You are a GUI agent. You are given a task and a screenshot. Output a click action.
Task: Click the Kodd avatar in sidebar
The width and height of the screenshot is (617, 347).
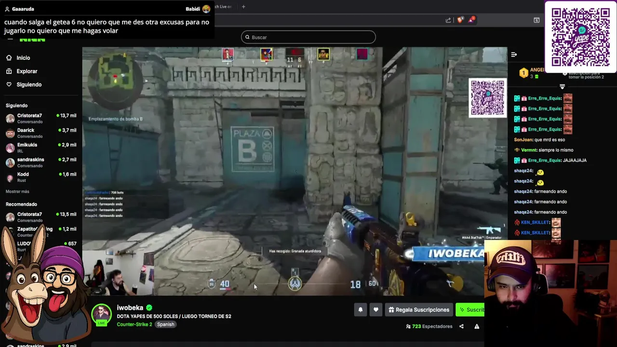[10, 177]
